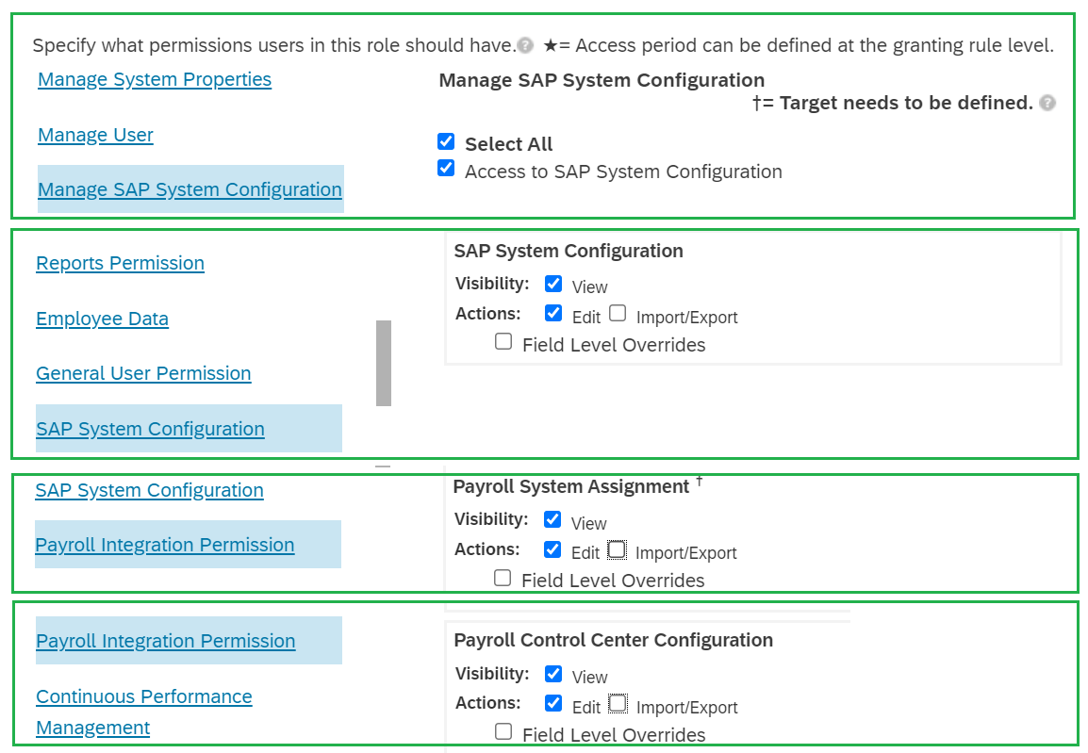1088x753 pixels.
Task: Enable Field Level Overrides for SAP System Configuration
Action: [503, 341]
